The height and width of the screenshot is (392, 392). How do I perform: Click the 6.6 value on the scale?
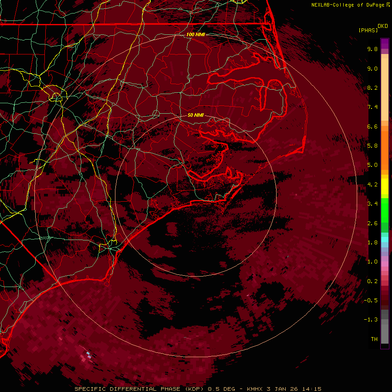(x=372, y=126)
